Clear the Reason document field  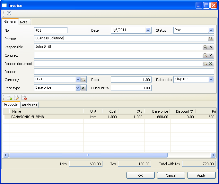pos(211,64)
